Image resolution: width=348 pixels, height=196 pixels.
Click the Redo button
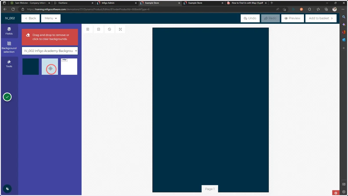click(270, 18)
